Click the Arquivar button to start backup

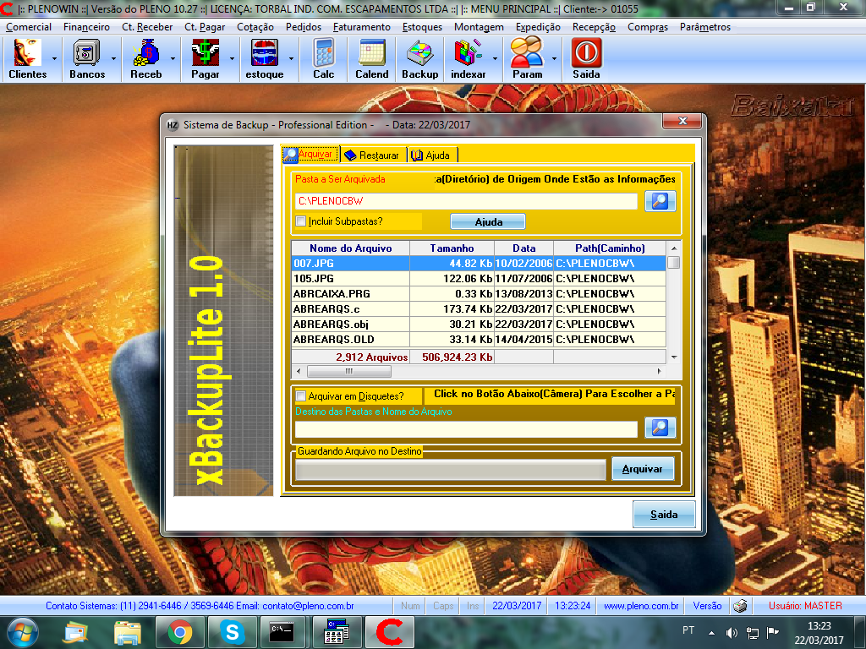[643, 469]
